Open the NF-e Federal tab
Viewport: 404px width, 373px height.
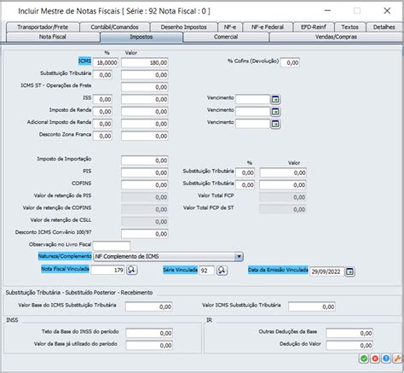click(x=268, y=27)
